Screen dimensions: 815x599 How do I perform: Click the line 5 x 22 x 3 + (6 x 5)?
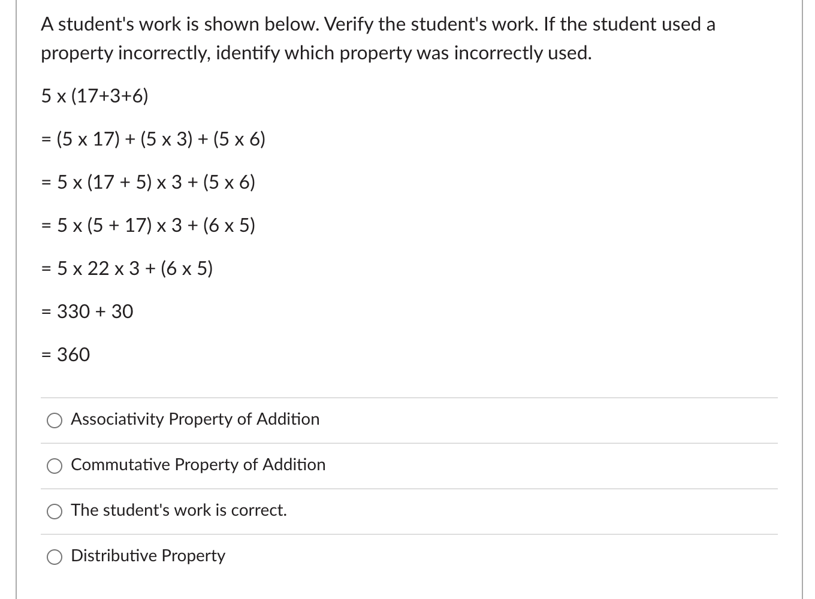tap(126, 268)
